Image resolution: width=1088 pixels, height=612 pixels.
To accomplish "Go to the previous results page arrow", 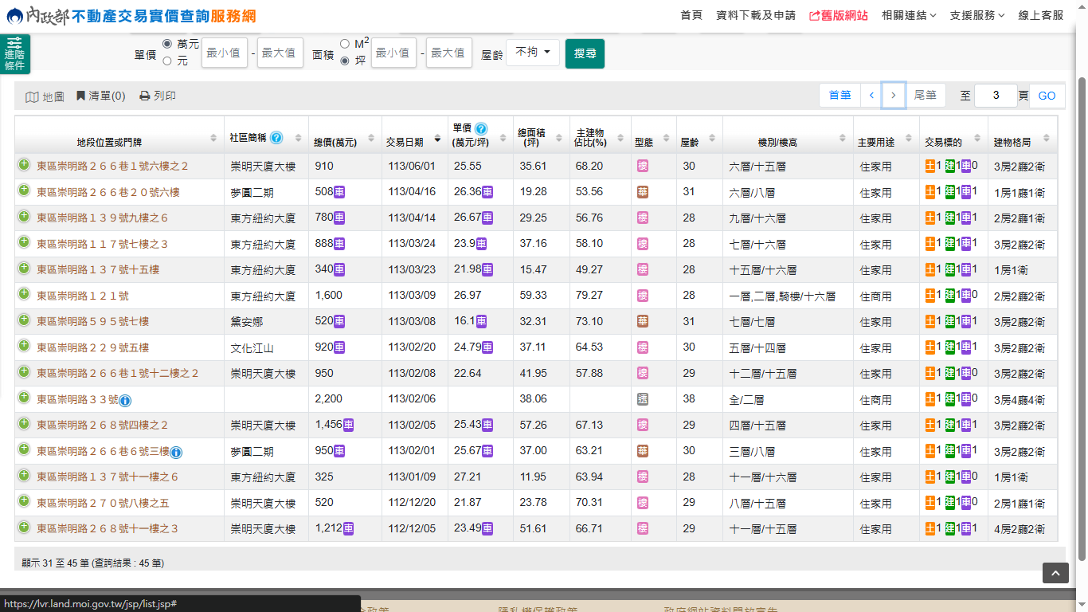I will 871,96.
